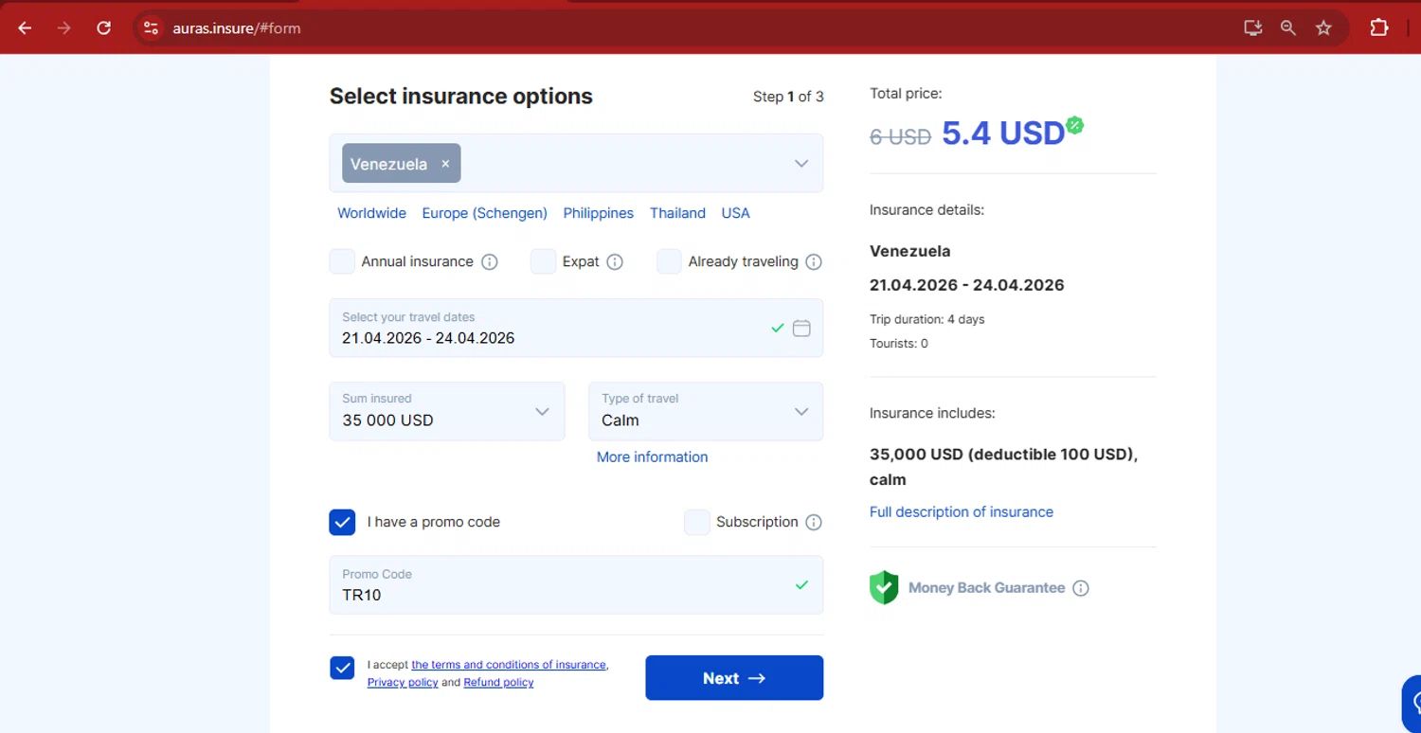The height and width of the screenshot is (733, 1421).
Task: Enable the Subscription checkbox
Action: point(697,522)
